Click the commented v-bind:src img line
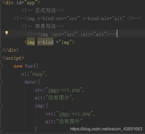This screenshot has width=145, height=134. [77, 19]
